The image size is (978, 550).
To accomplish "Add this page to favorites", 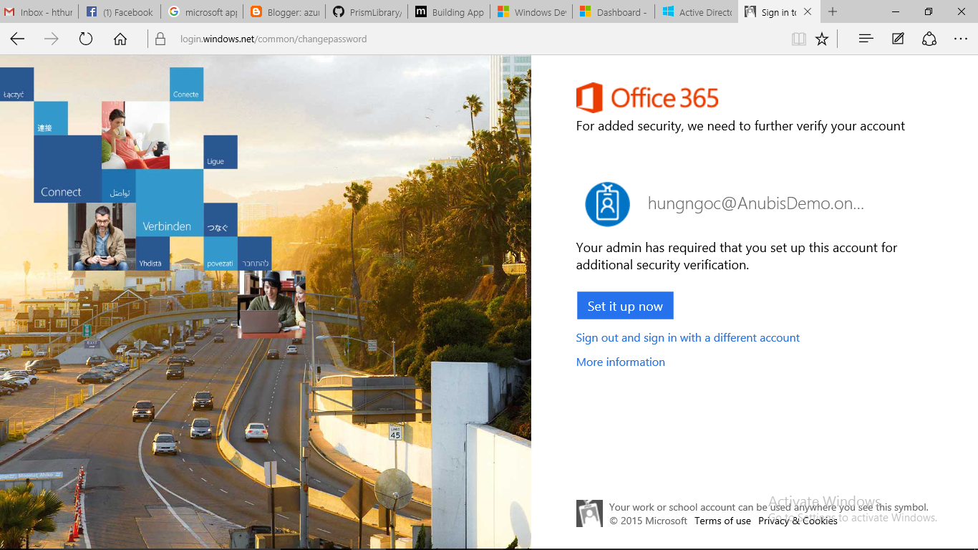I will [x=822, y=39].
